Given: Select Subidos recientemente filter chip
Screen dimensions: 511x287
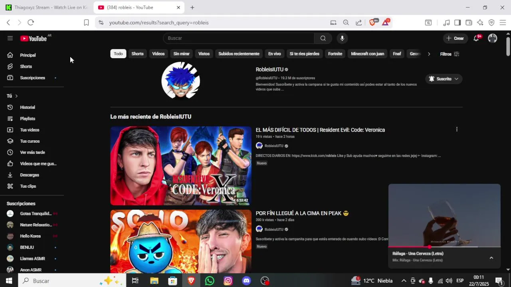Looking at the screenshot, I should coord(239,54).
